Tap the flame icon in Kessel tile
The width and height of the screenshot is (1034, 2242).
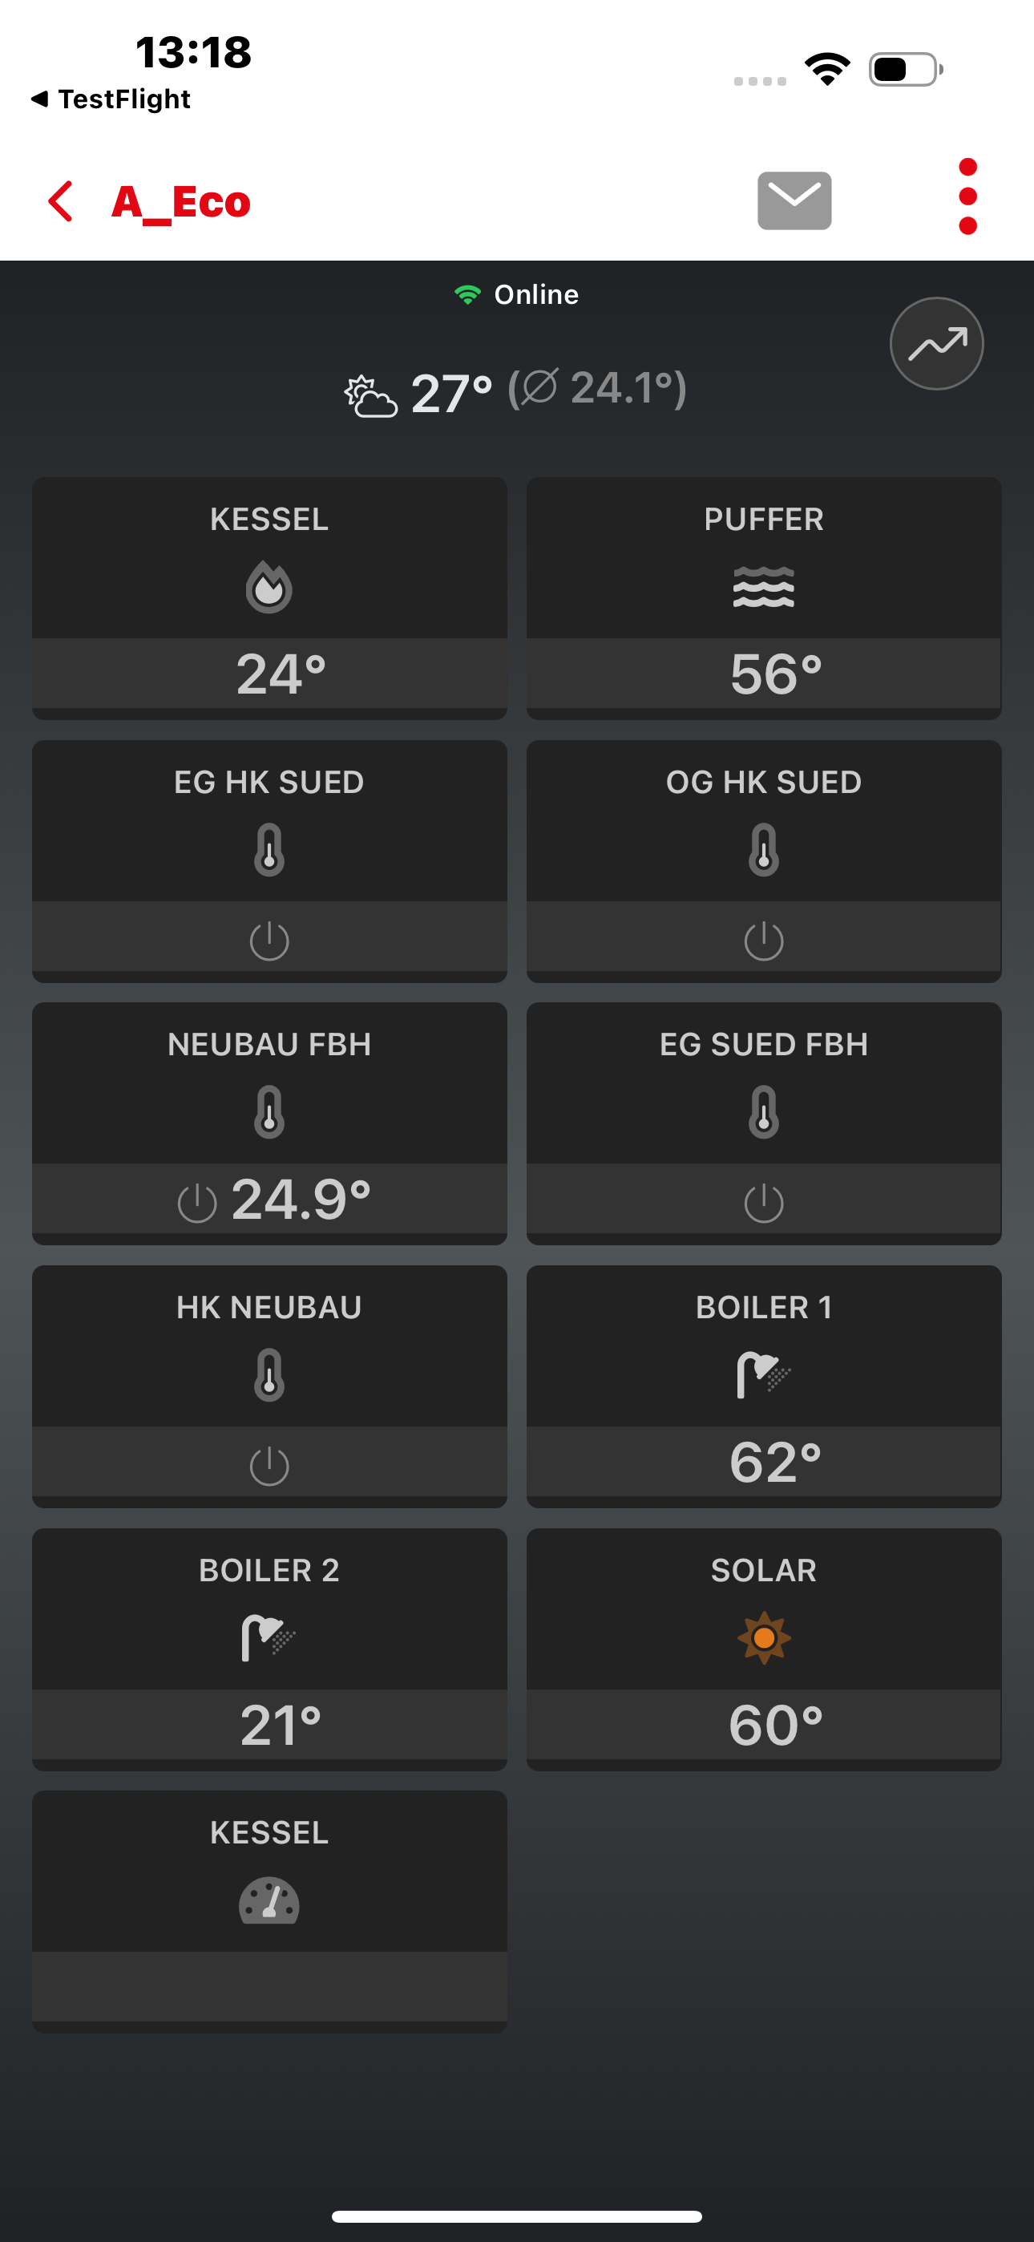269,588
